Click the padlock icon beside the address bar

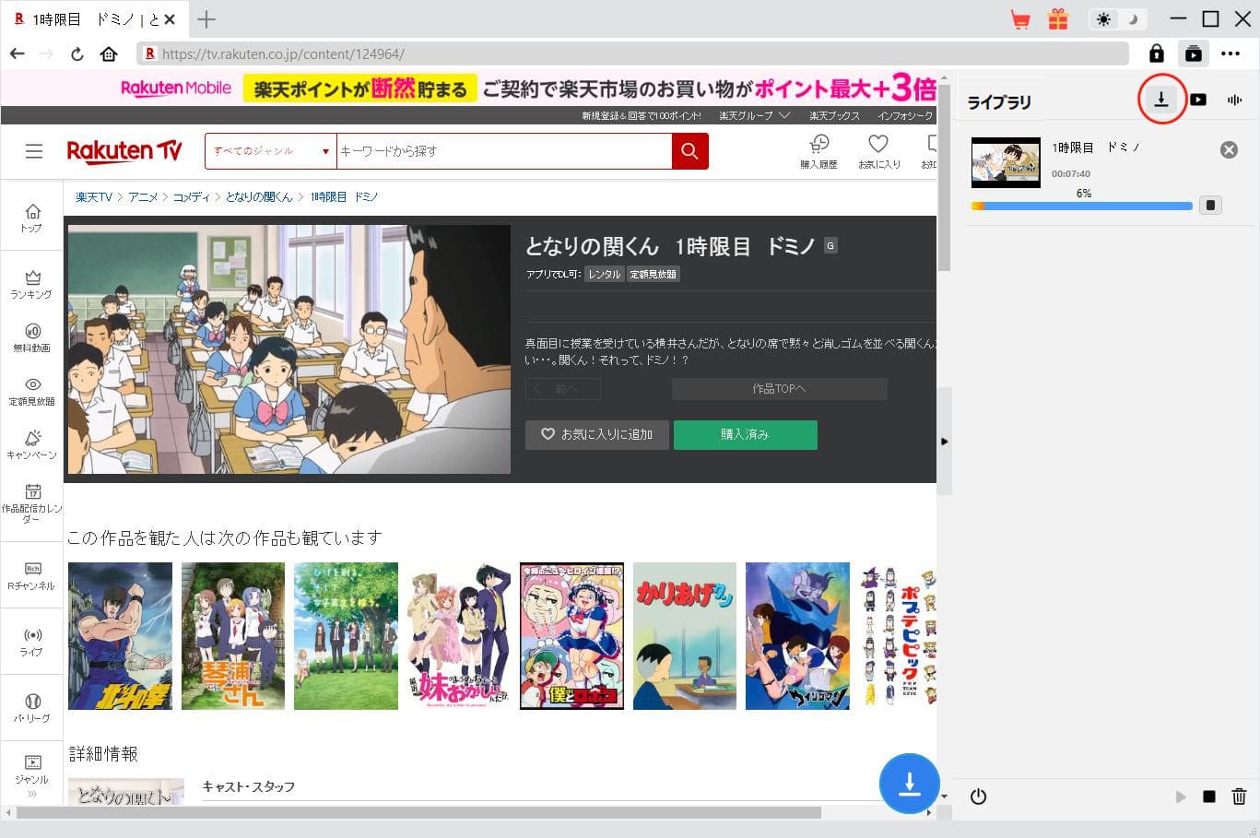[x=1156, y=53]
